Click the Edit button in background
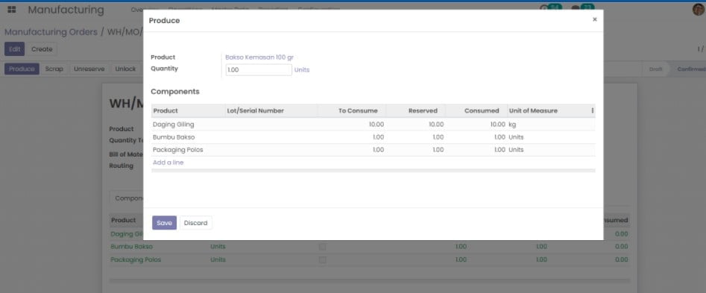706x293 pixels. point(14,49)
